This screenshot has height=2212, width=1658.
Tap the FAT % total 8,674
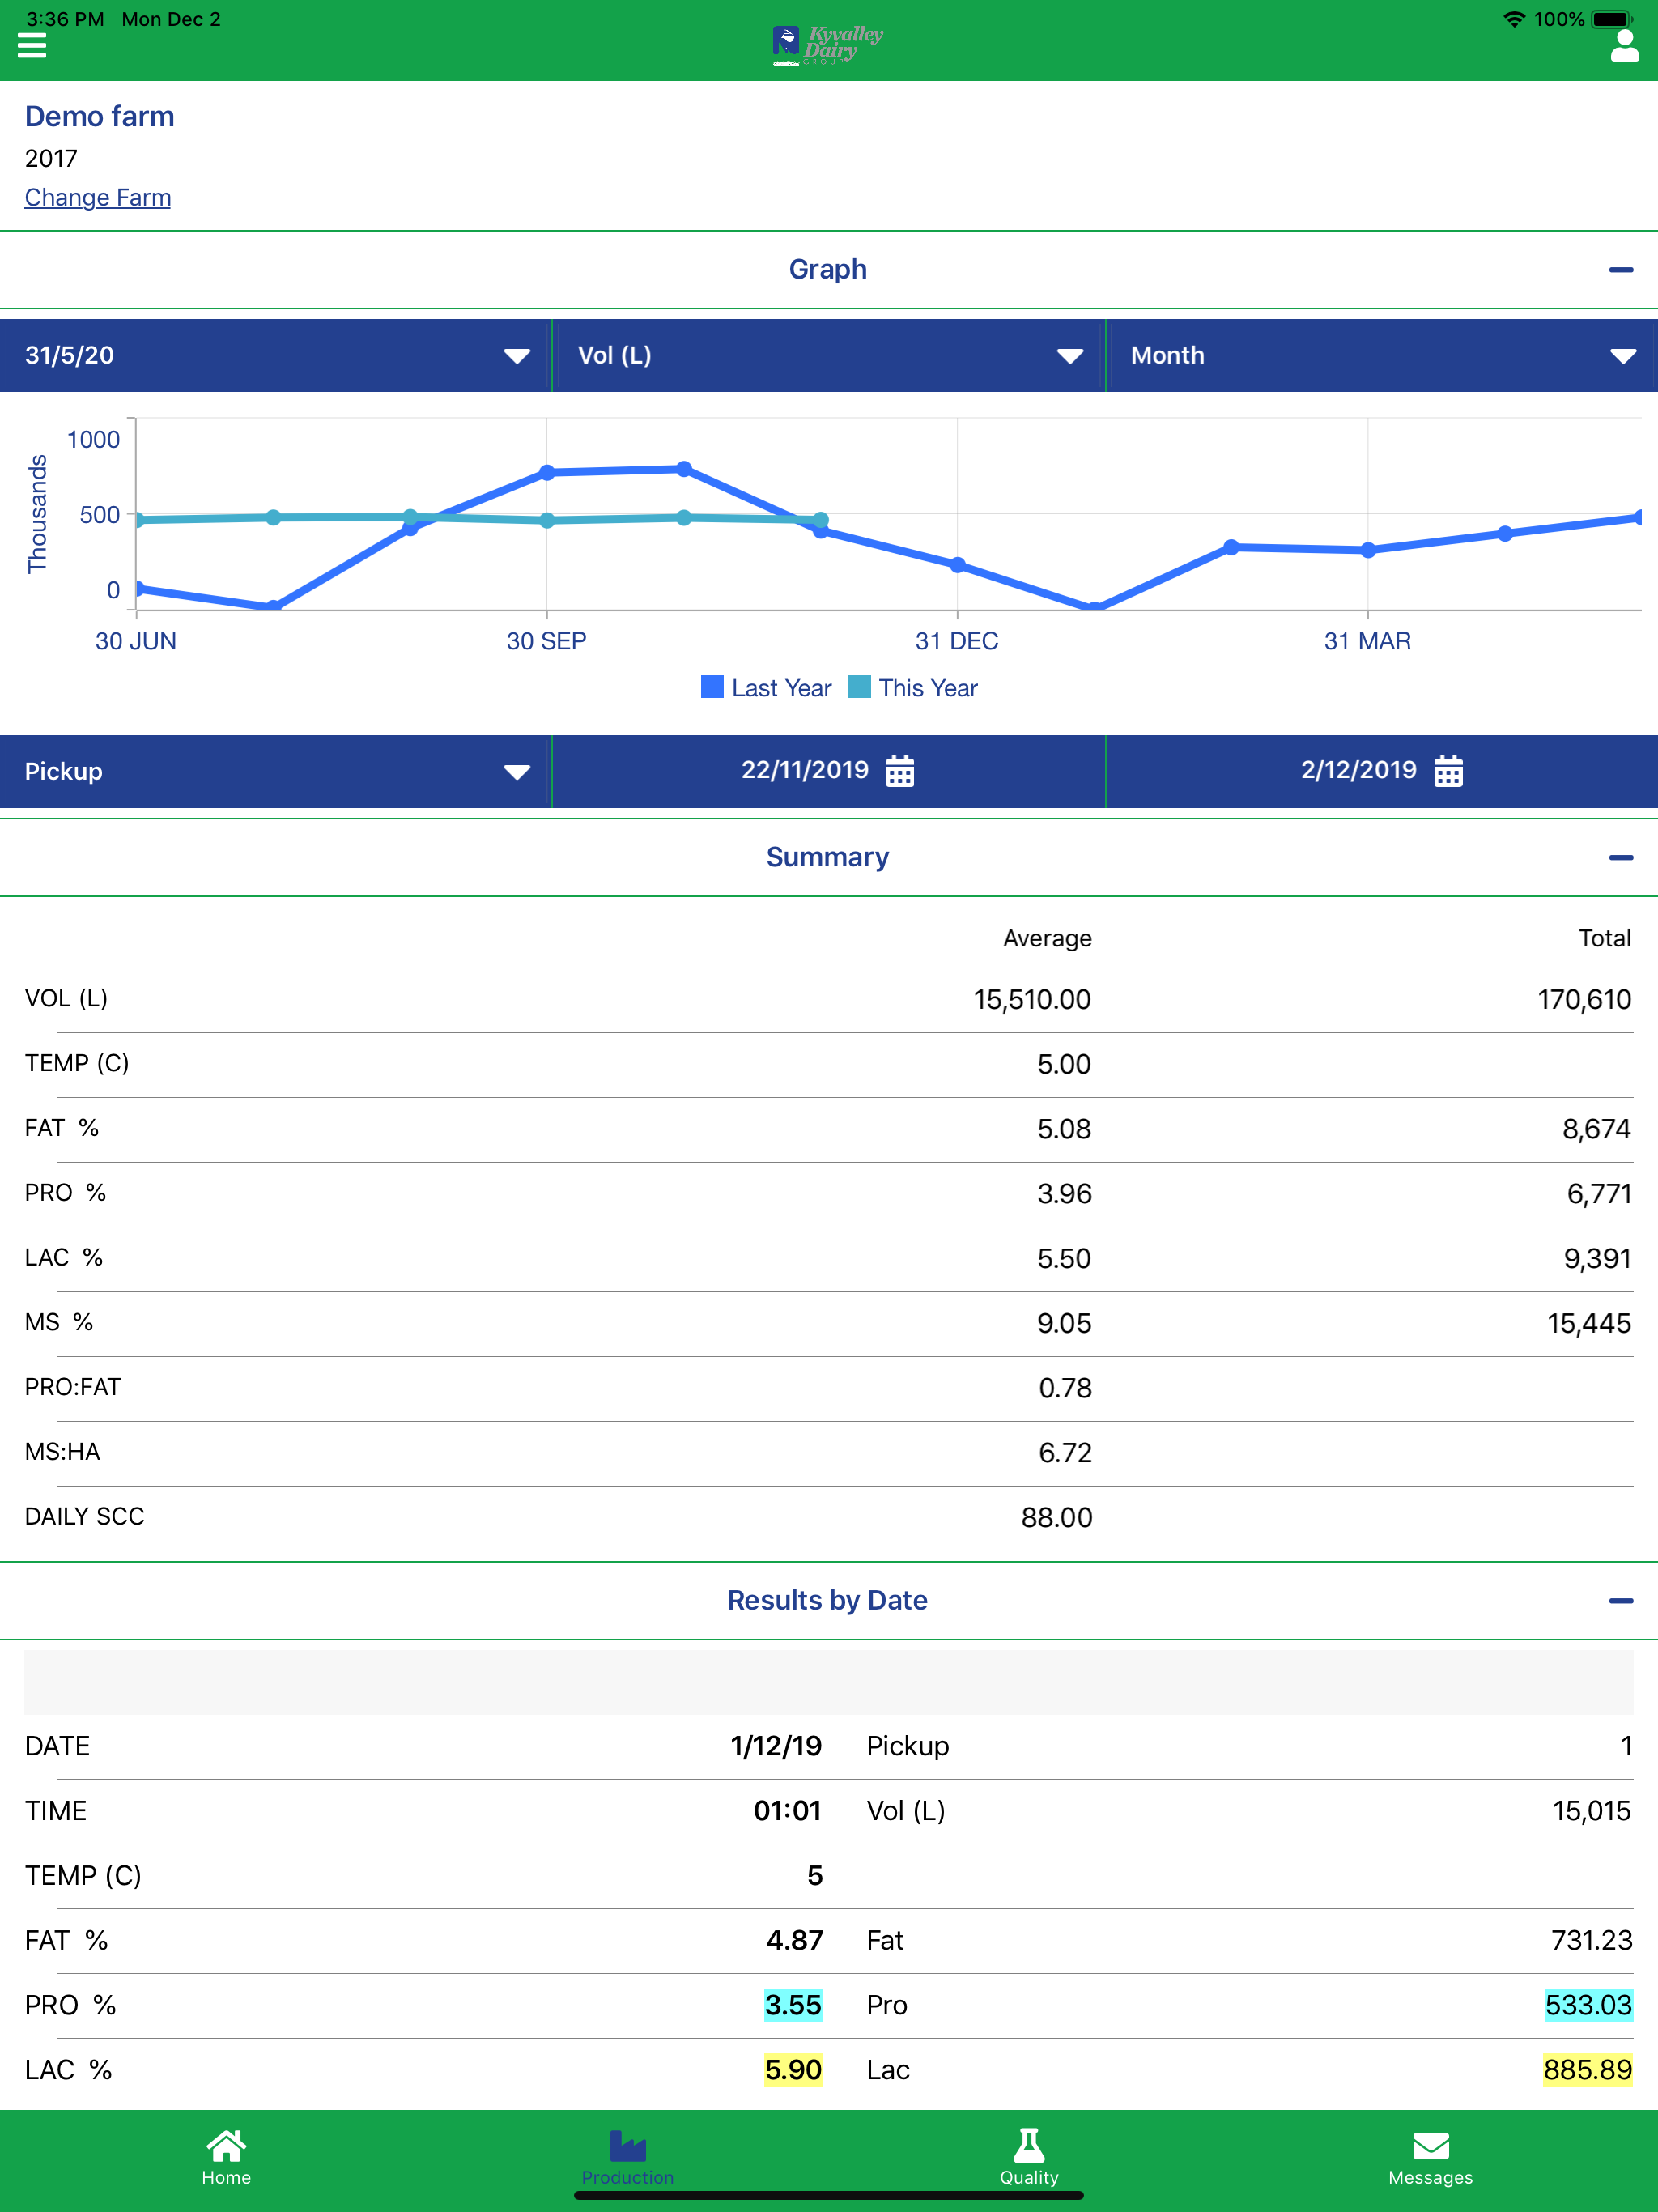1597,1129
